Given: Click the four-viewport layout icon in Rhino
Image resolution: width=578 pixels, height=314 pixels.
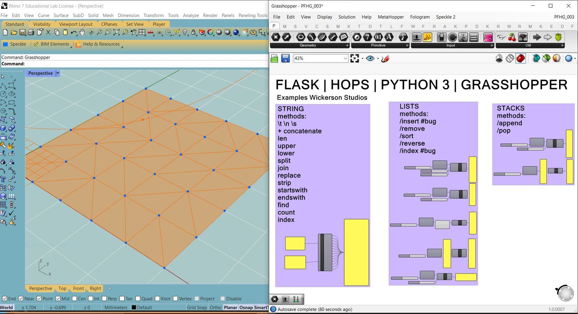Looking at the screenshot, I should [x=142, y=33].
